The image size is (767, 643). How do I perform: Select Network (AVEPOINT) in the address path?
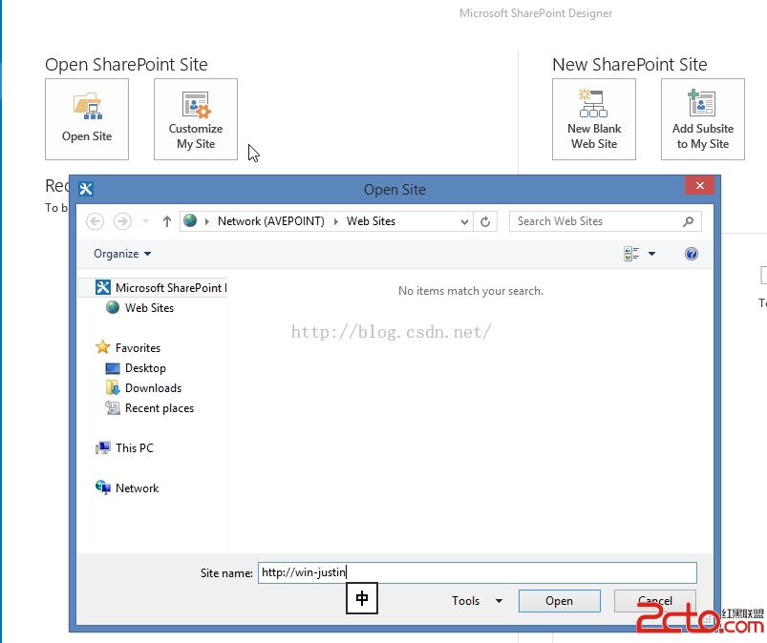(x=271, y=221)
